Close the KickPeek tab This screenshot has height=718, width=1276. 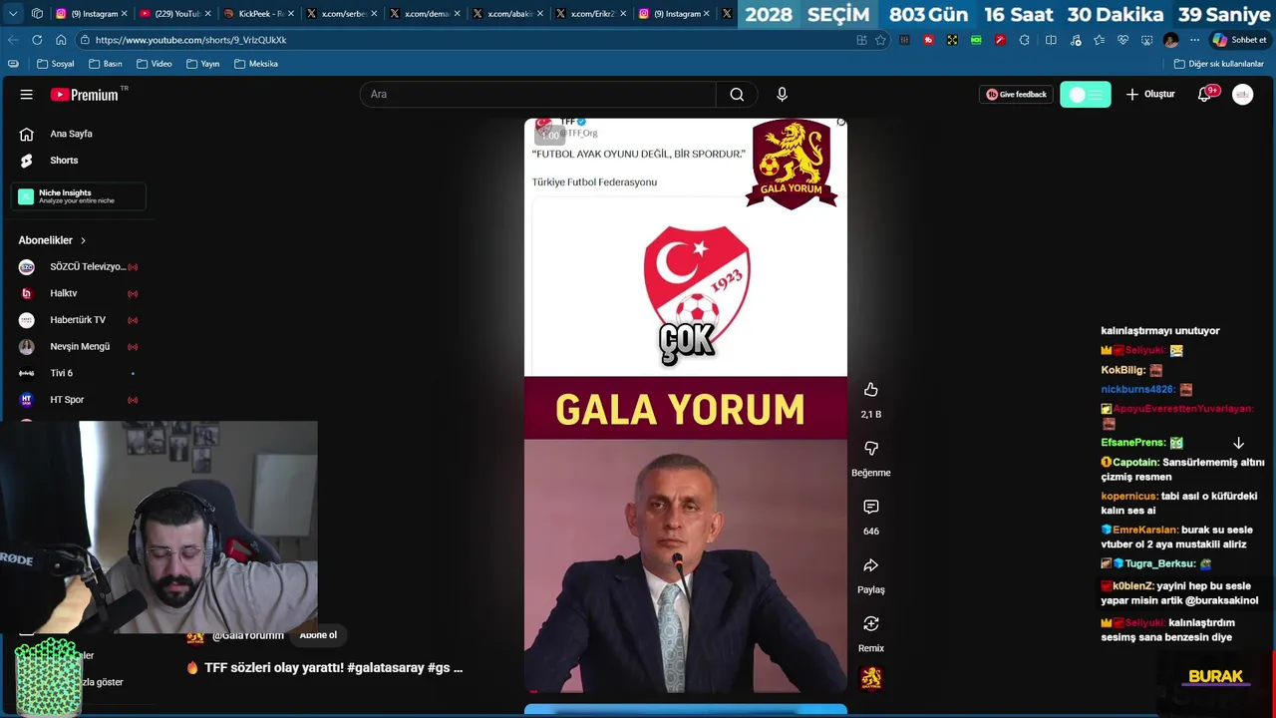[x=291, y=14]
